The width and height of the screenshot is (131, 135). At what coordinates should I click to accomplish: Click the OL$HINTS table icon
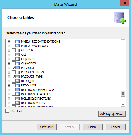click(x=18, y=59)
